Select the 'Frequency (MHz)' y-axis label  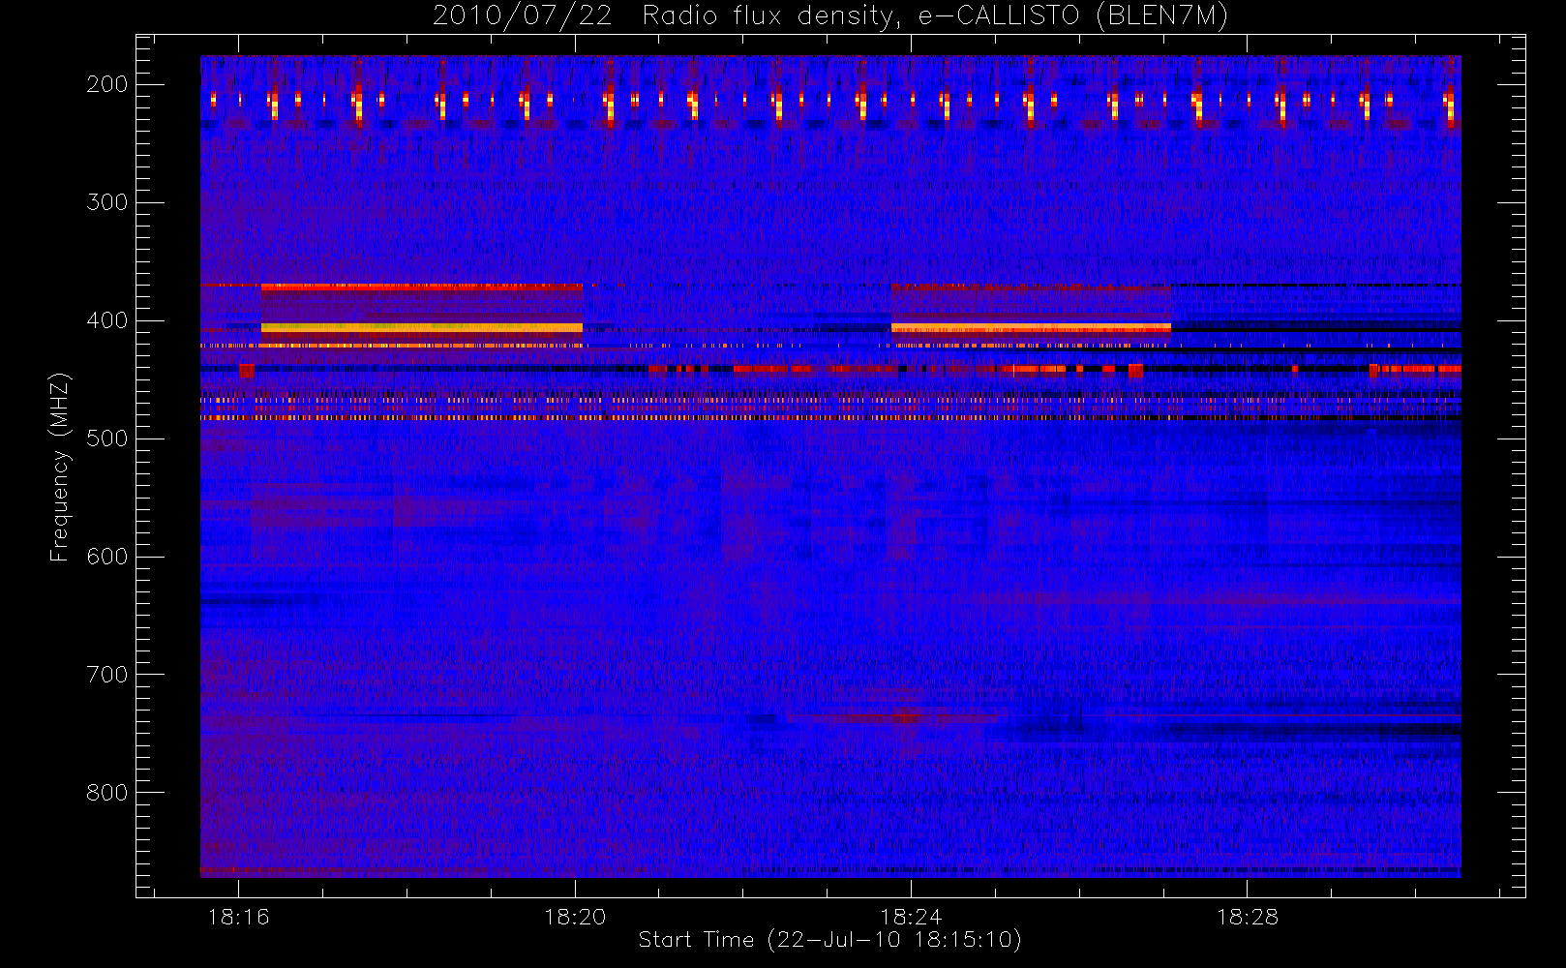coord(60,467)
